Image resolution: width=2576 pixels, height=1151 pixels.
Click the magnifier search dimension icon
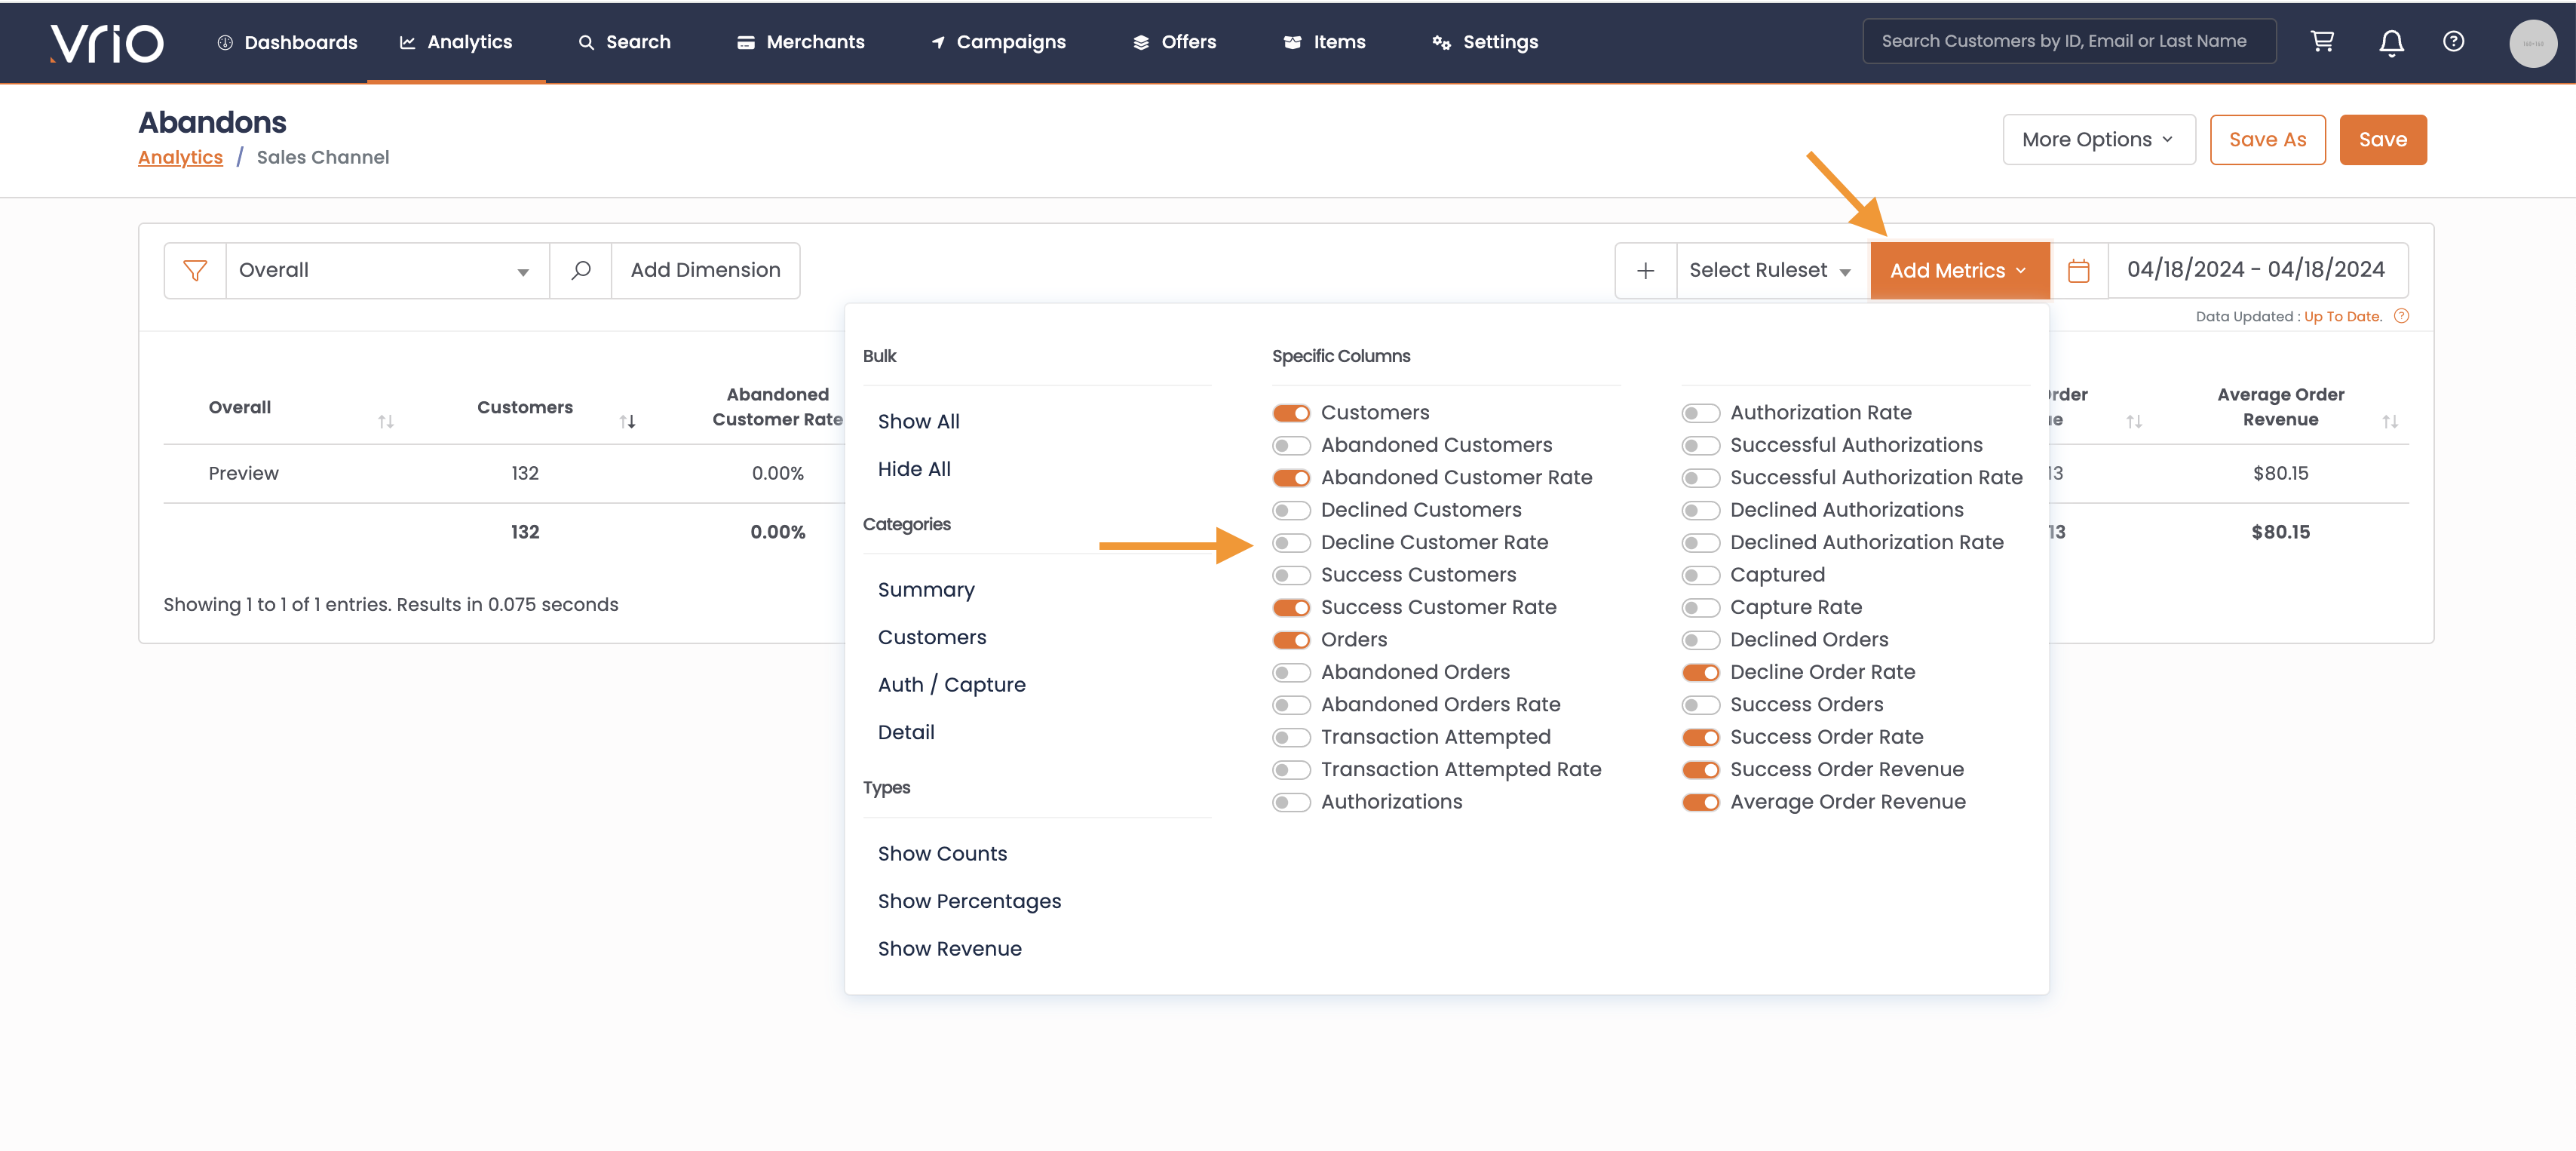(x=581, y=270)
